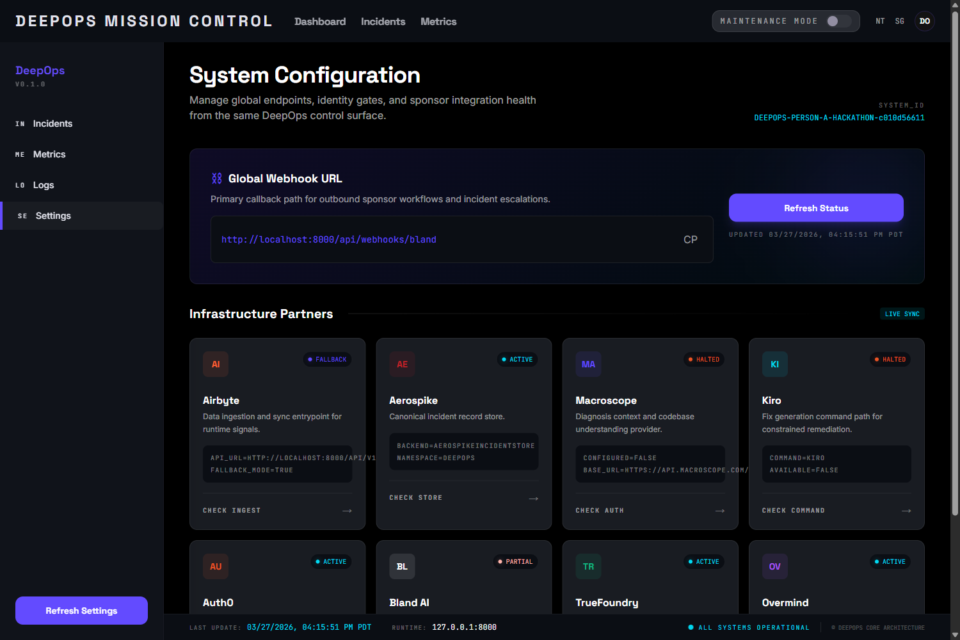Screen dimensions: 960x640
Task: Click the ALL SYSTEMS OPERATIONAL status text
Action: click(x=754, y=627)
